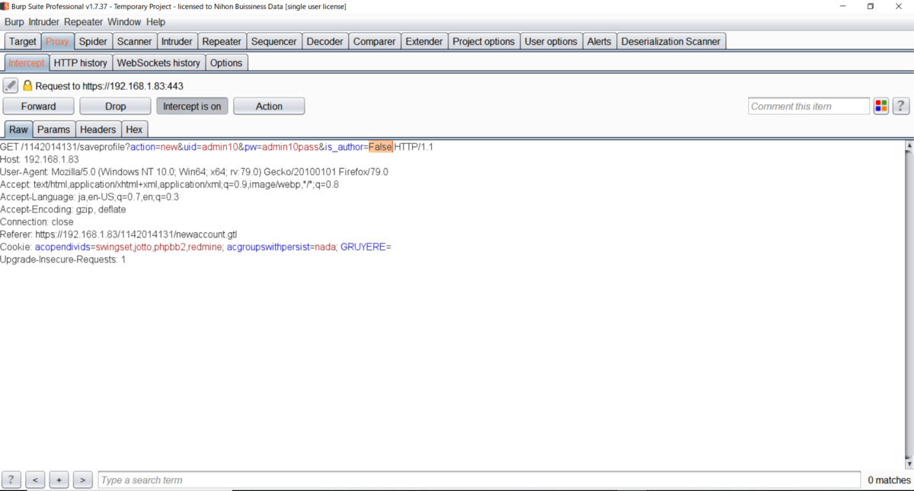This screenshot has width=914, height=491.
Task: Click the Referer header line
Action: pos(118,234)
